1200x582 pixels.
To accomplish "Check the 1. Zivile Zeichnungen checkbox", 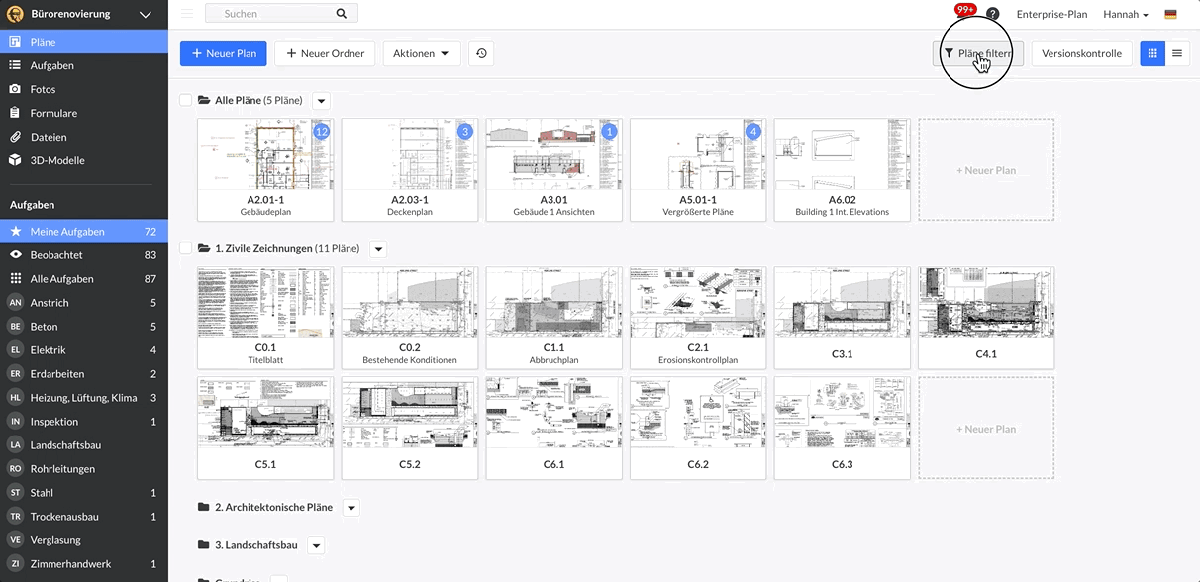I will [x=186, y=248].
